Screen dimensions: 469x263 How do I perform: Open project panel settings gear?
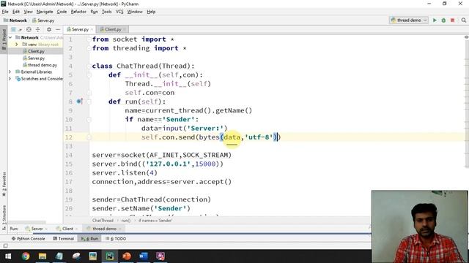point(49,29)
